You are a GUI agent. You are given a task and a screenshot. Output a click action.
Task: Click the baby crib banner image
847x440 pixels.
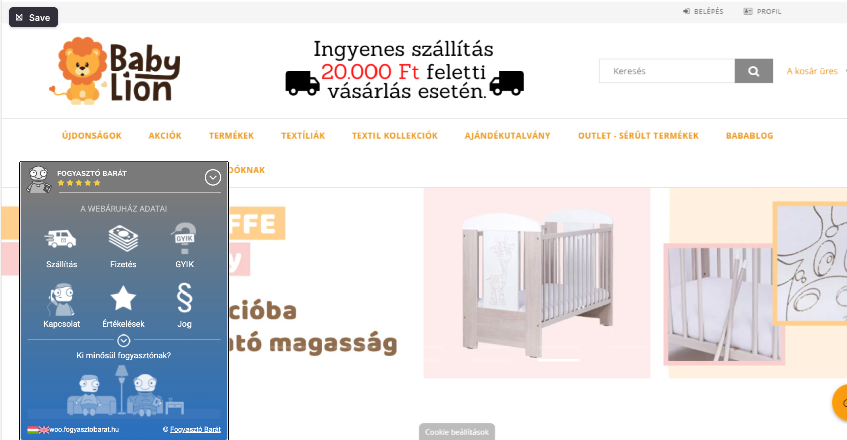pos(537,282)
